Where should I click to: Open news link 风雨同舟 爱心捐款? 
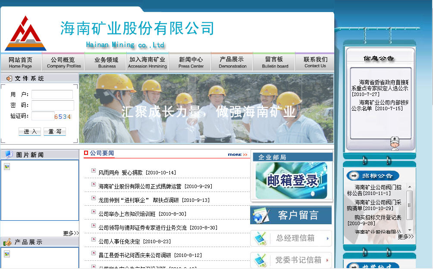pos(120,173)
